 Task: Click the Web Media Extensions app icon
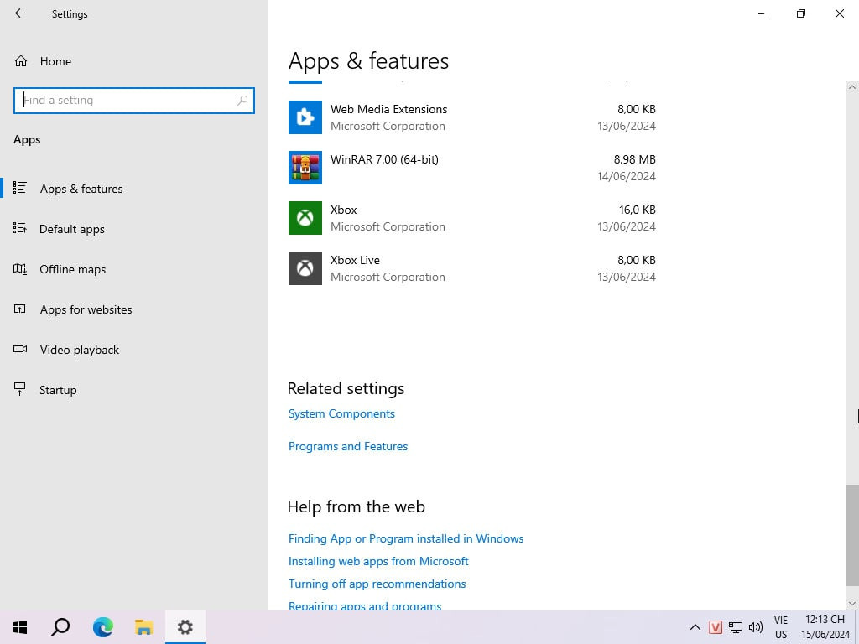(x=305, y=117)
